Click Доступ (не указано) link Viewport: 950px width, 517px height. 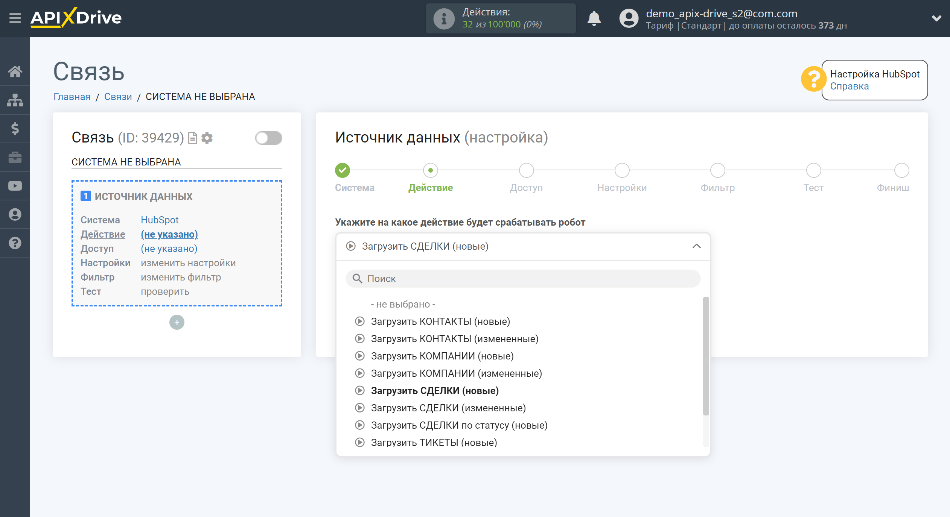pyautogui.click(x=169, y=249)
